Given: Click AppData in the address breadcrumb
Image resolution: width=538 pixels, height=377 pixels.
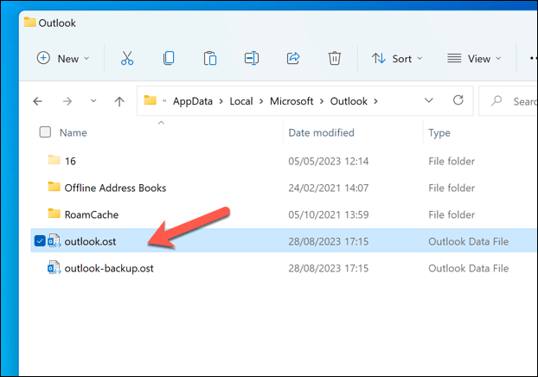Looking at the screenshot, I should pos(193,101).
